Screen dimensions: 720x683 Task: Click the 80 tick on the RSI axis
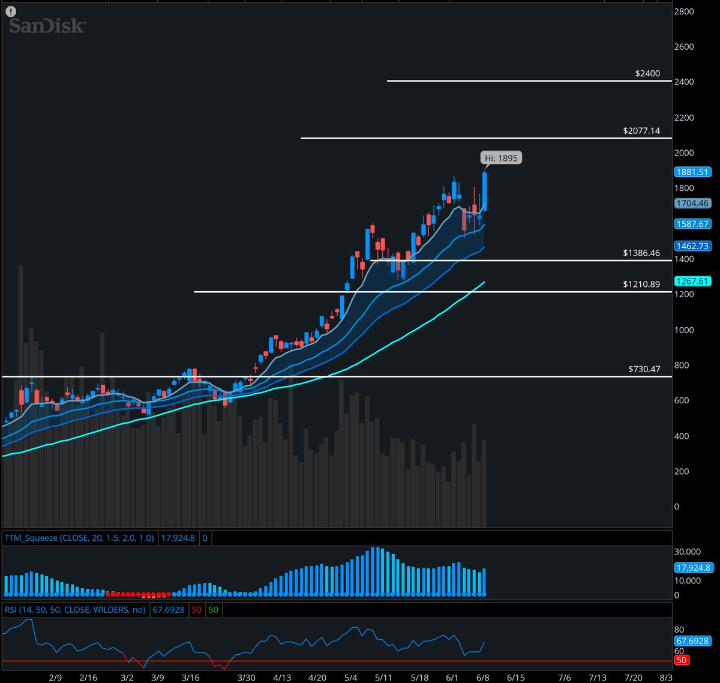tap(679, 630)
